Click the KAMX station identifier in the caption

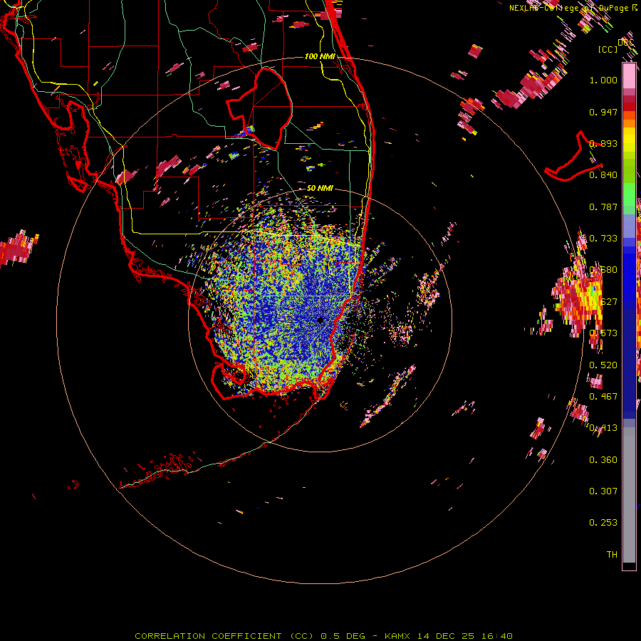(x=398, y=636)
